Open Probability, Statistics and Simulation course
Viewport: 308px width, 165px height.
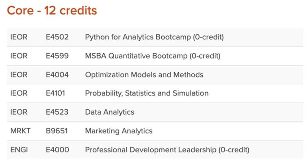tap(147, 93)
